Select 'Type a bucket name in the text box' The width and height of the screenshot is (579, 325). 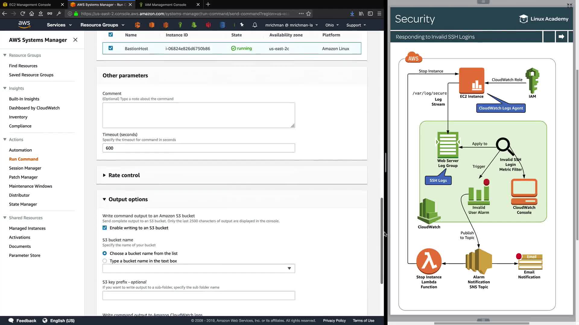[x=105, y=261]
